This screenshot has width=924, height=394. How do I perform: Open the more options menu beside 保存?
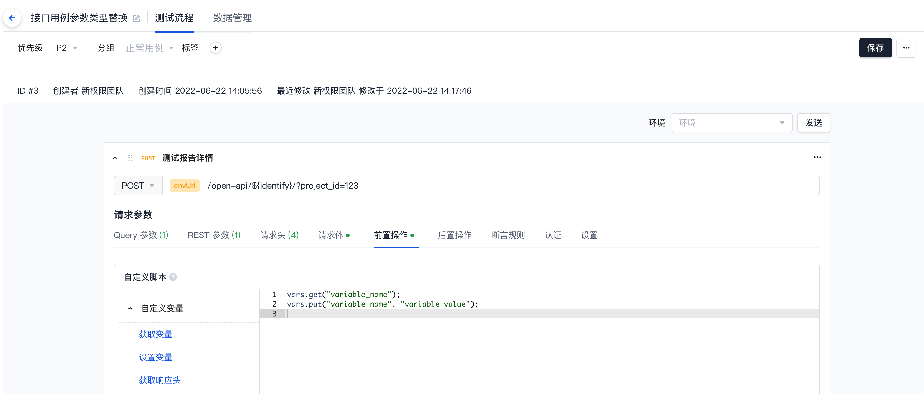click(x=906, y=48)
